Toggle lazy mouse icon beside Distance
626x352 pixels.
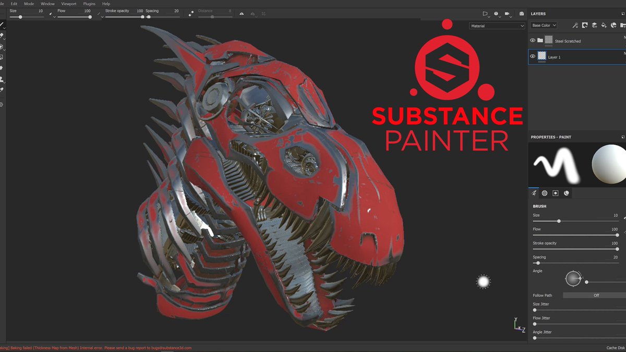click(191, 13)
